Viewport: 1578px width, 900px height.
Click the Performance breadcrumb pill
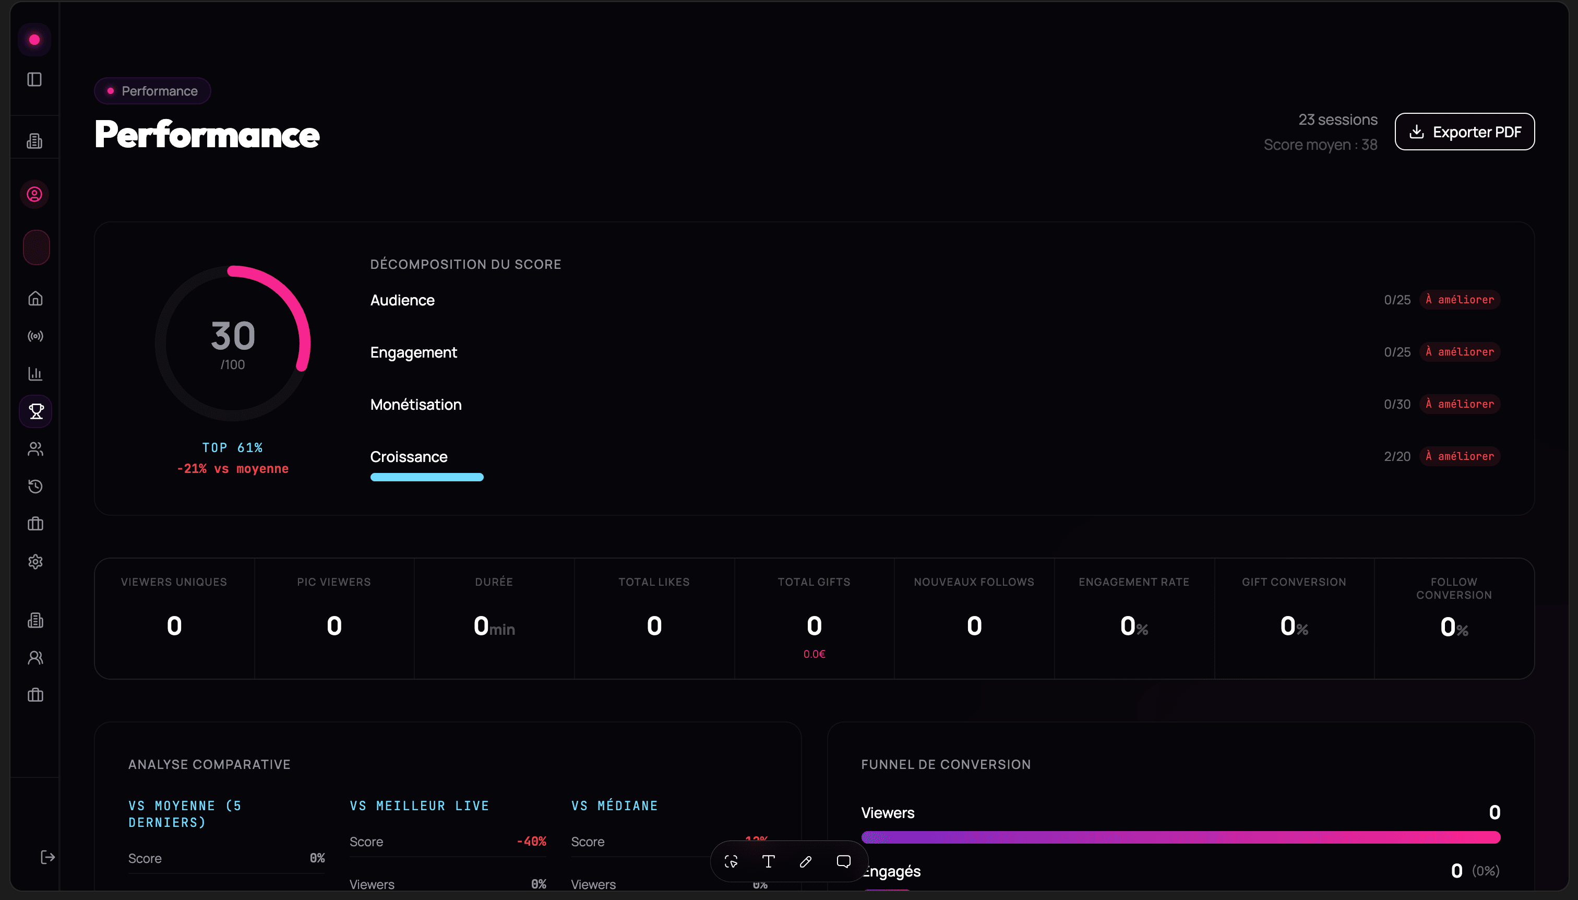[x=152, y=91]
